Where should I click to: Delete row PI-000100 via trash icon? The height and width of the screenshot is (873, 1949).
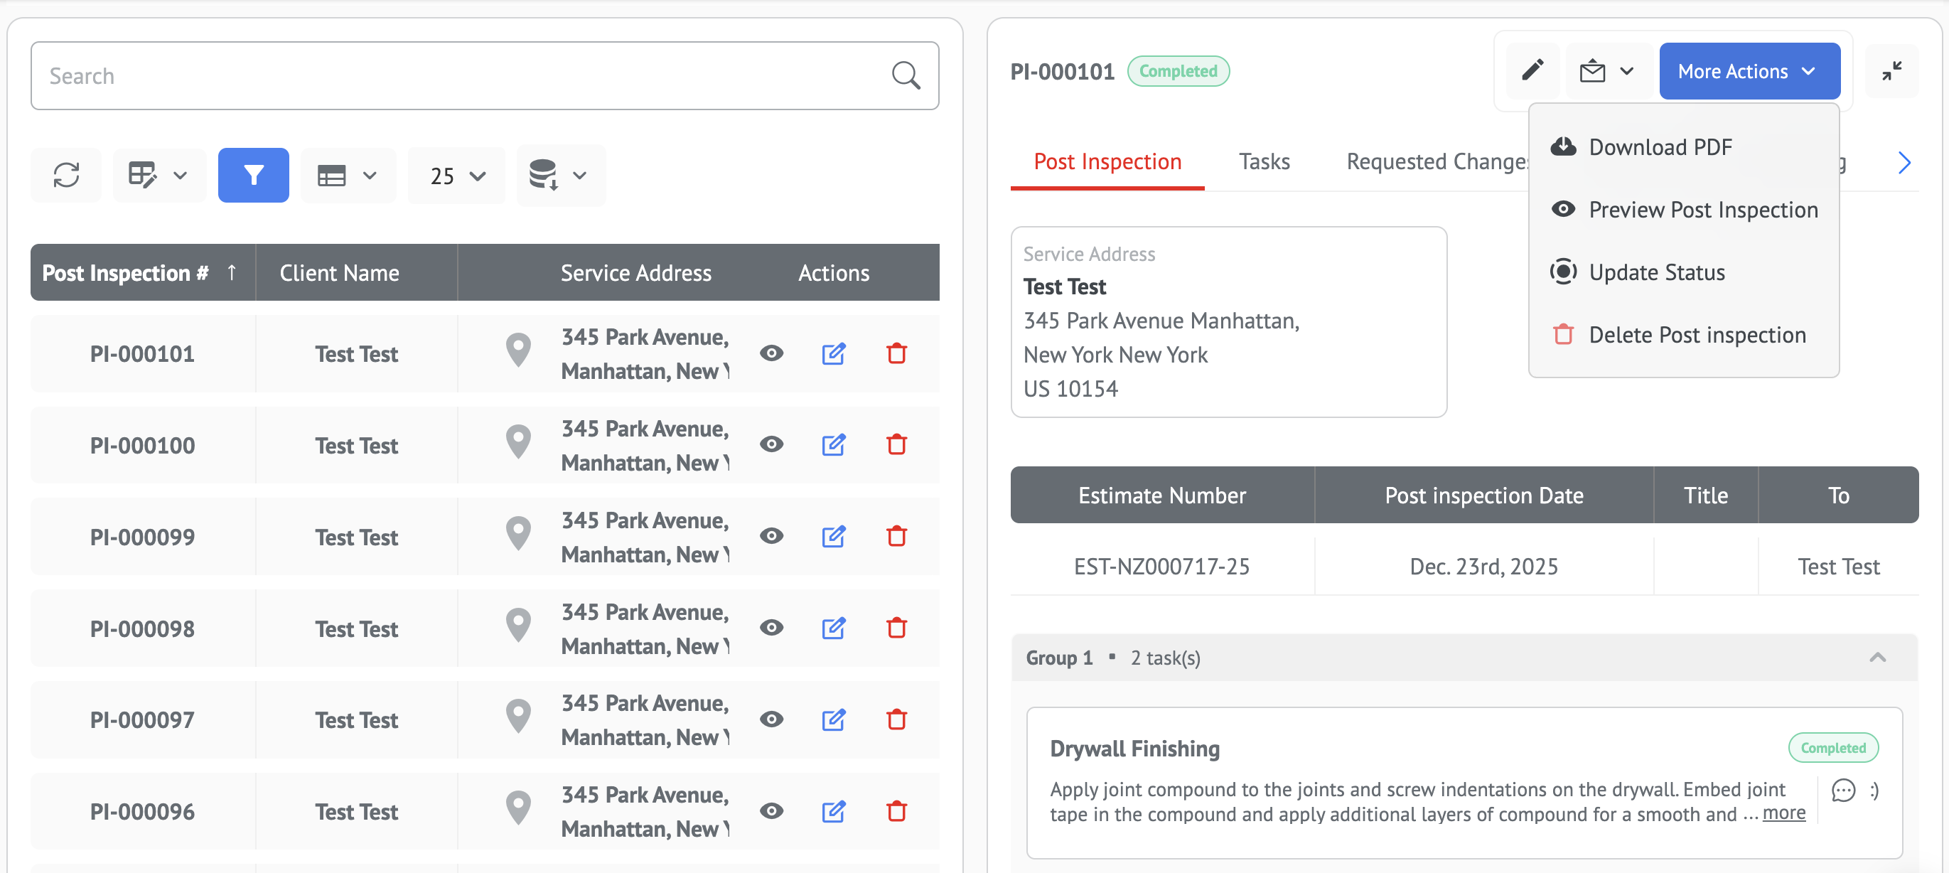pos(896,445)
